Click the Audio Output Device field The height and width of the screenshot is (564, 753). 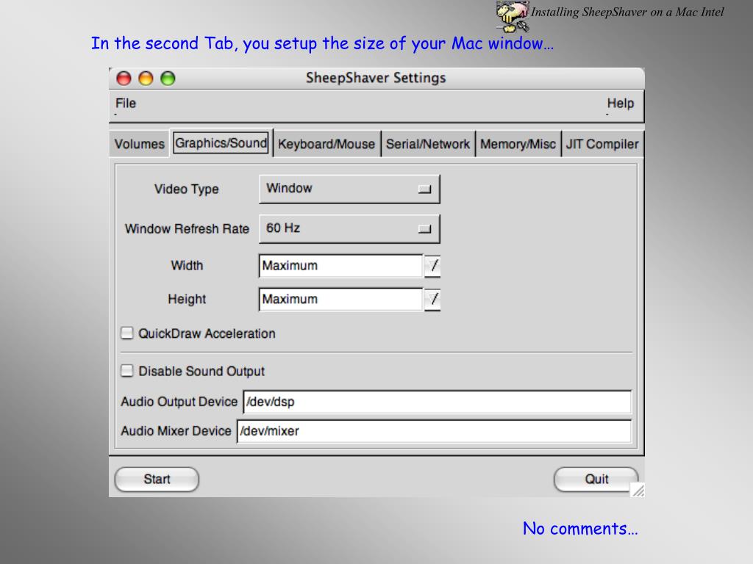(437, 402)
